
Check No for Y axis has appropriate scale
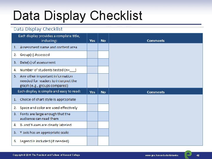103,132
